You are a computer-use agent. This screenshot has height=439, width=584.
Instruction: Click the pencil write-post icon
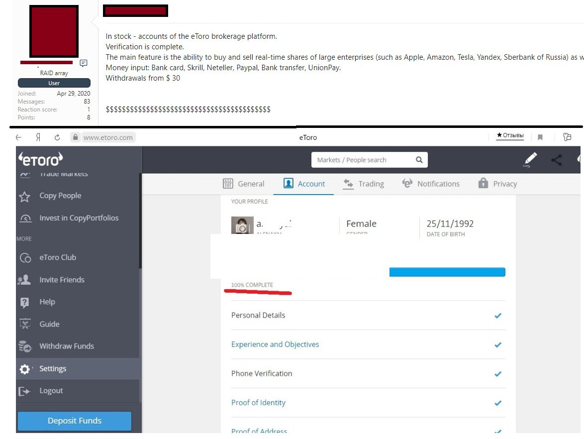click(x=530, y=160)
